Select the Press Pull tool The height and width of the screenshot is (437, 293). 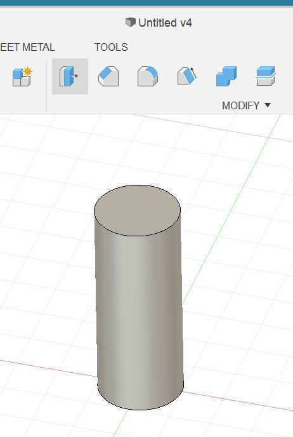click(x=70, y=76)
